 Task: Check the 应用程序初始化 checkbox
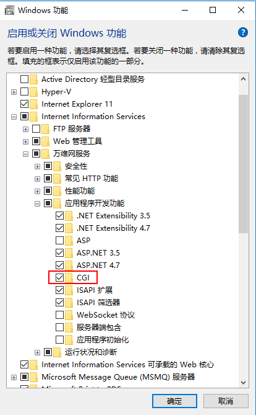(x=59, y=339)
